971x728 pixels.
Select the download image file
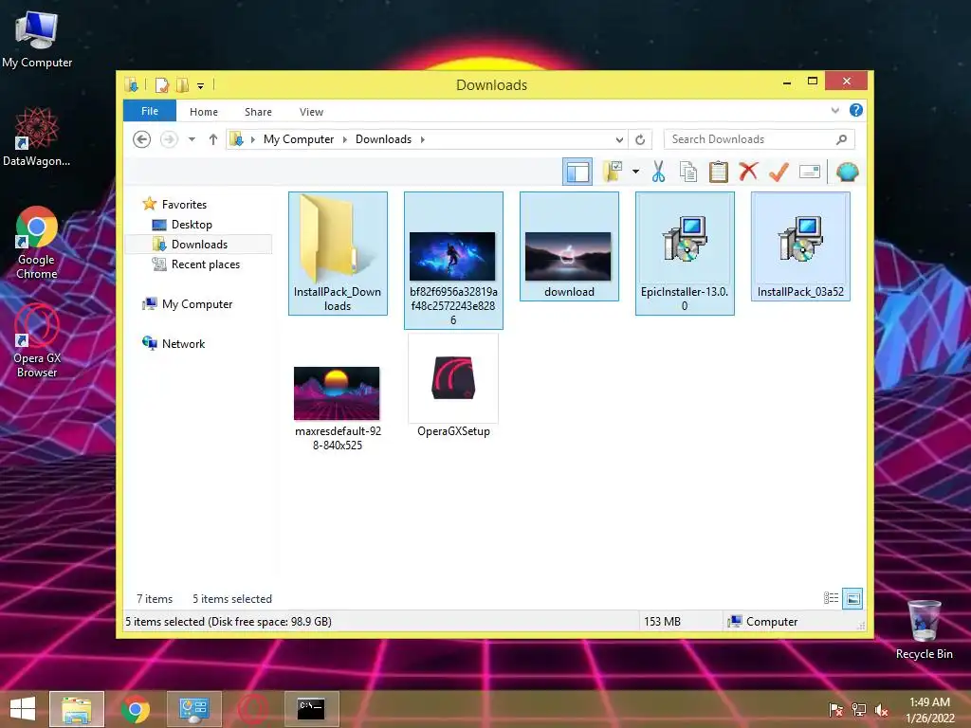tap(569, 246)
